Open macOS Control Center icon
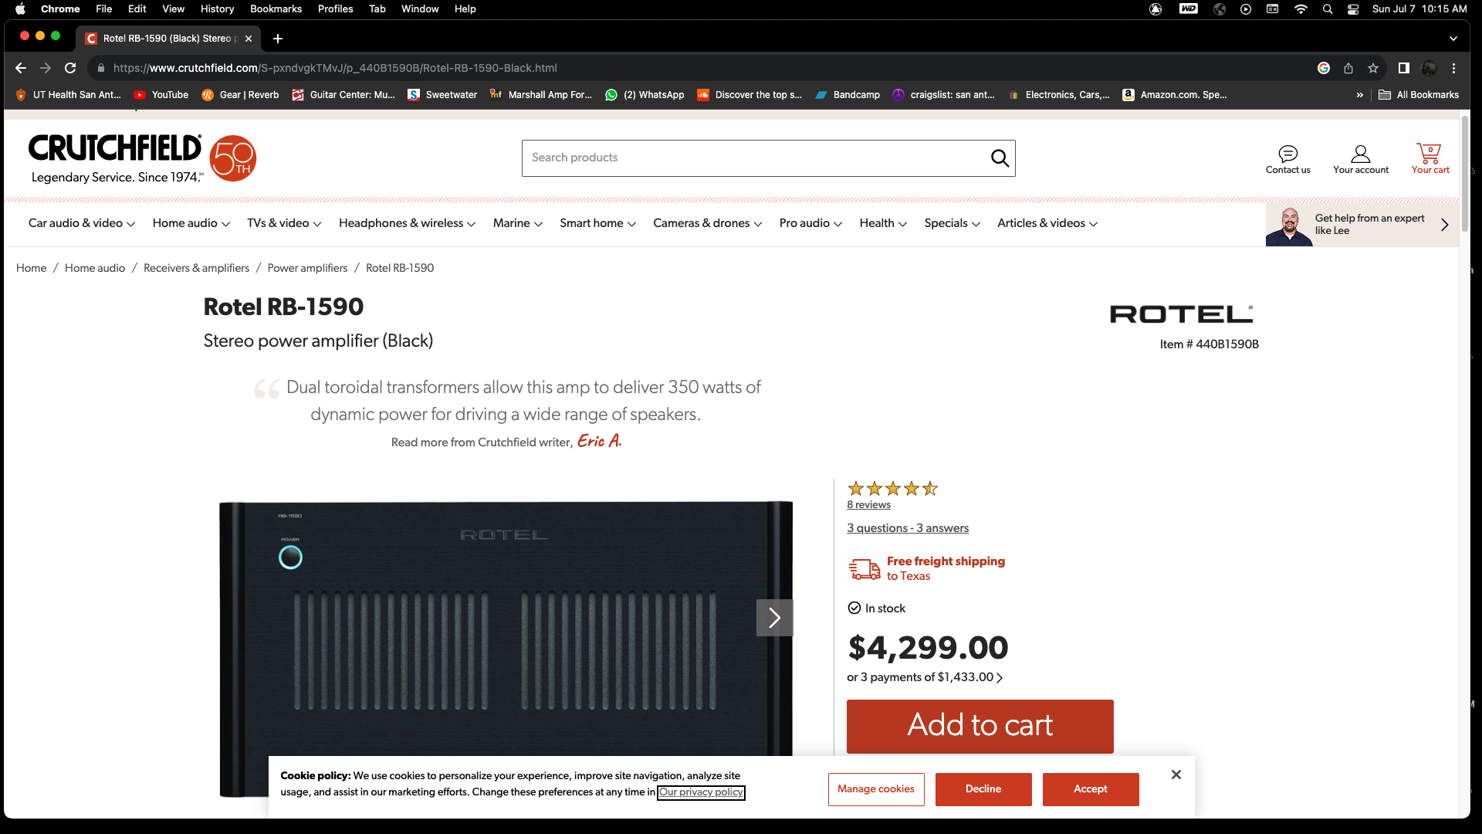The width and height of the screenshot is (1482, 834). pyautogui.click(x=1353, y=9)
